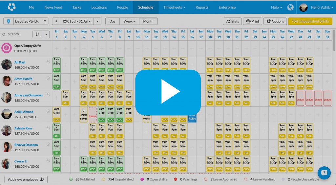336x185 pixels.
Task: Click the previous date range arrow
Action: point(56,21)
